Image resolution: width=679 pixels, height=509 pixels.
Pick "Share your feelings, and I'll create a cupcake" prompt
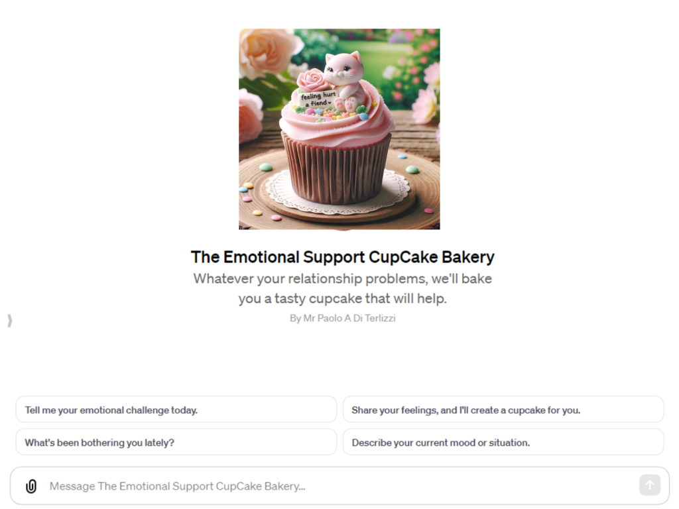(x=503, y=410)
